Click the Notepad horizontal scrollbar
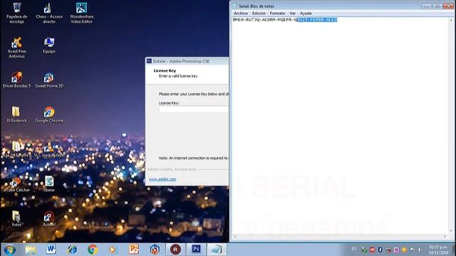 pos(340,237)
